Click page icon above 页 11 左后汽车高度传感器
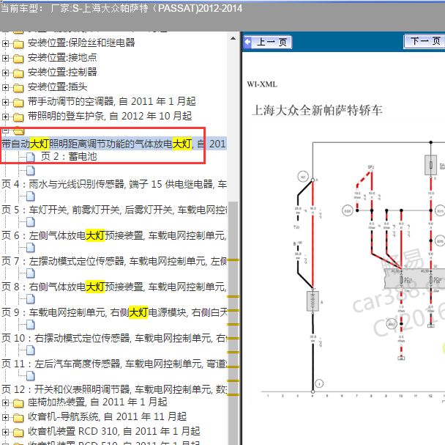 coord(31,350)
